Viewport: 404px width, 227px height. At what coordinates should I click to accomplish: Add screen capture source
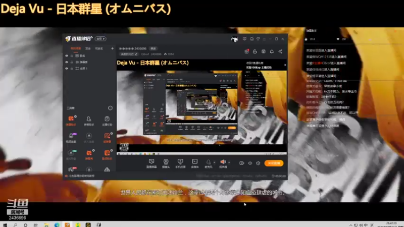(x=151, y=163)
